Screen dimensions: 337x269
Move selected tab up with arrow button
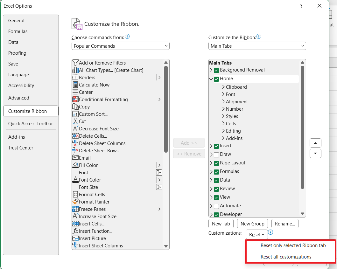tap(315, 143)
